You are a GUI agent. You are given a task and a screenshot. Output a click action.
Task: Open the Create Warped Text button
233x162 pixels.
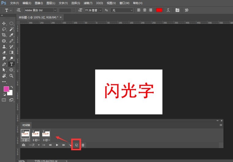168,10
